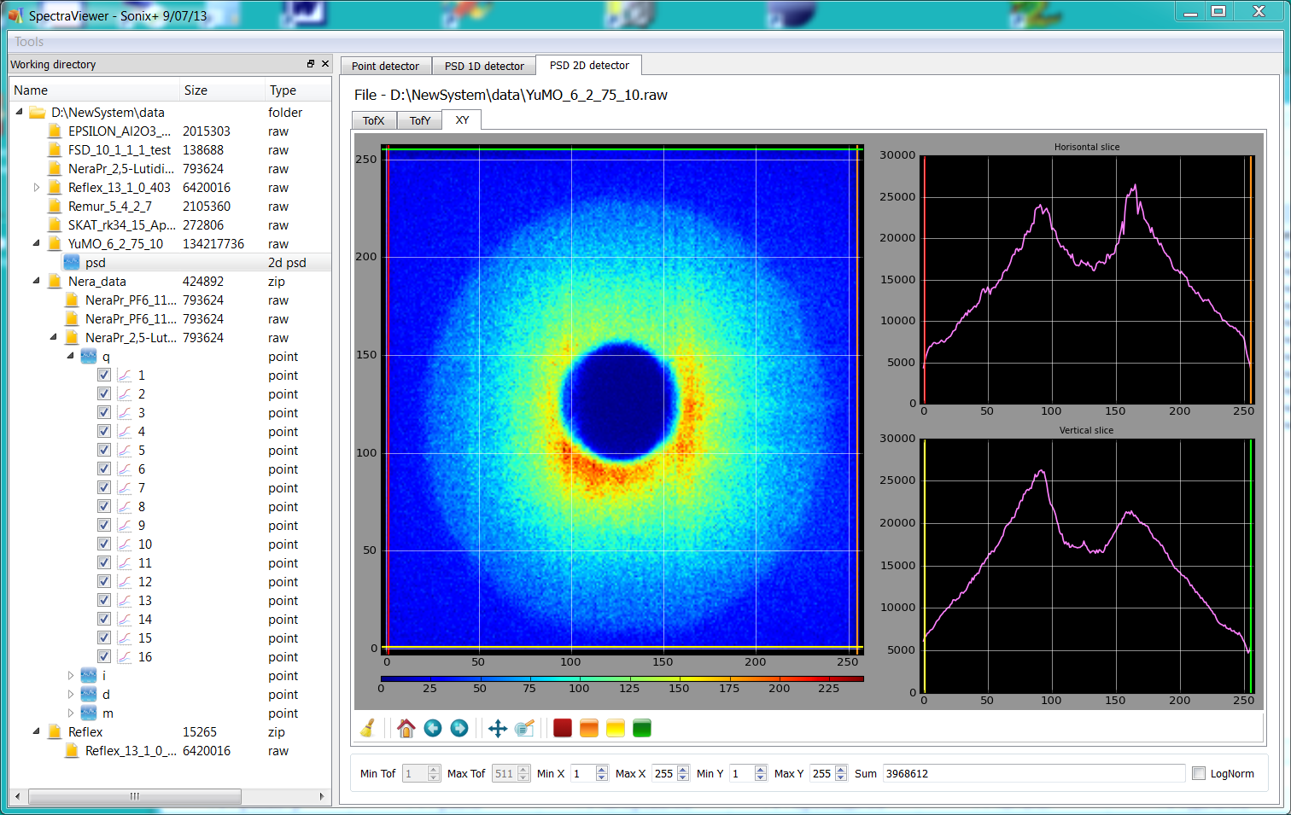Screen dimensions: 1291x815
Task: Open the TofX tab
Action: [374, 120]
